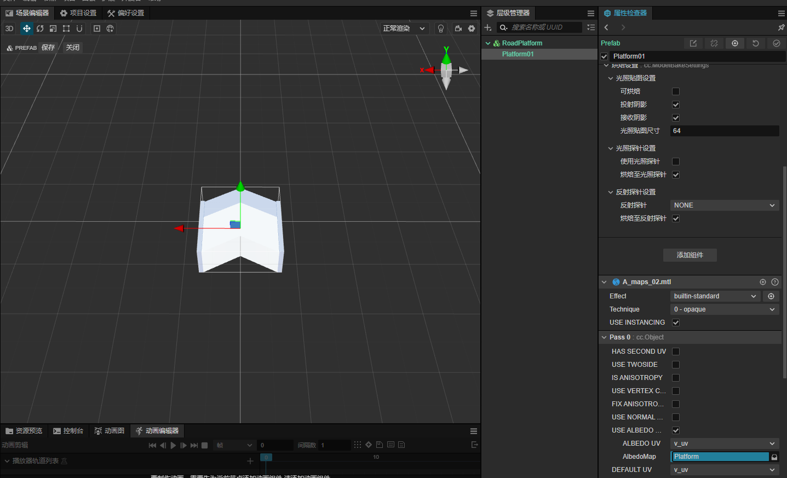Select the Platform01 node in hierarchy
Viewport: 787px width, 478px height.
(539, 54)
